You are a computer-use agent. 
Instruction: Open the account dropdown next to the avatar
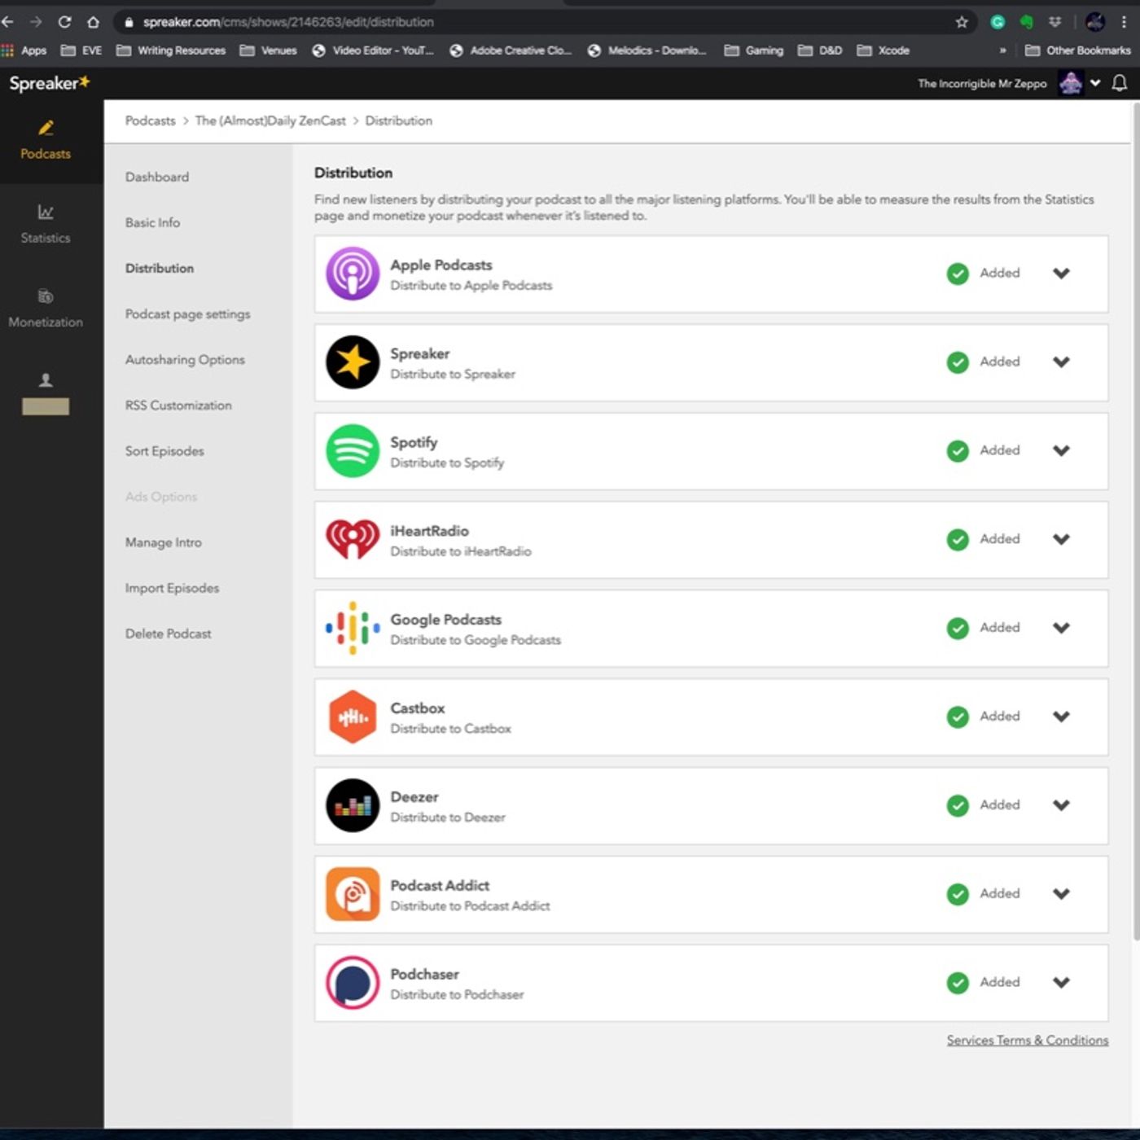pos(1095,83)
